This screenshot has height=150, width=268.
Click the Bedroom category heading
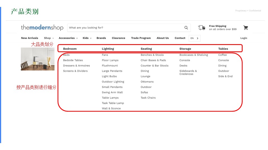tap(70, 49)
